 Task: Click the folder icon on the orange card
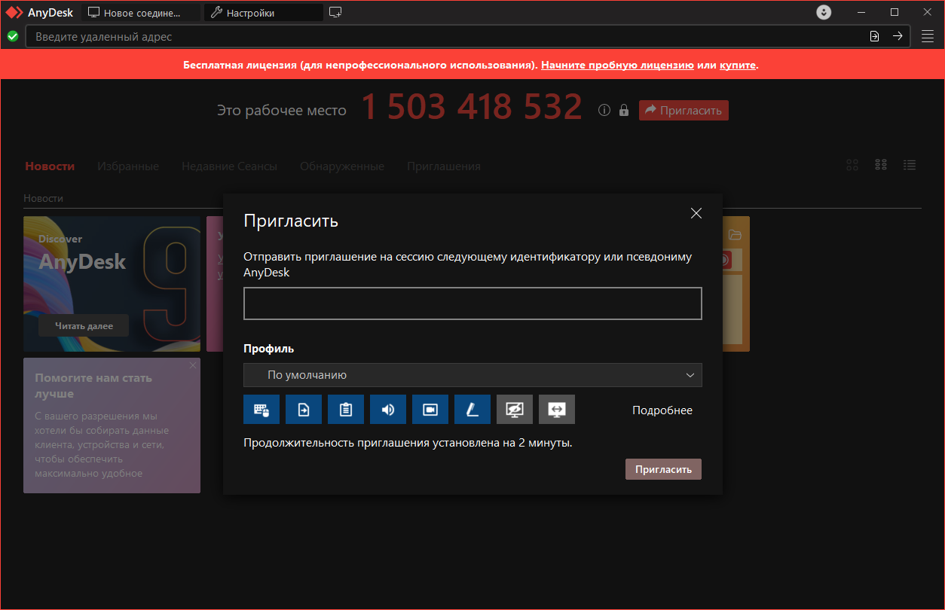point(735,234)
